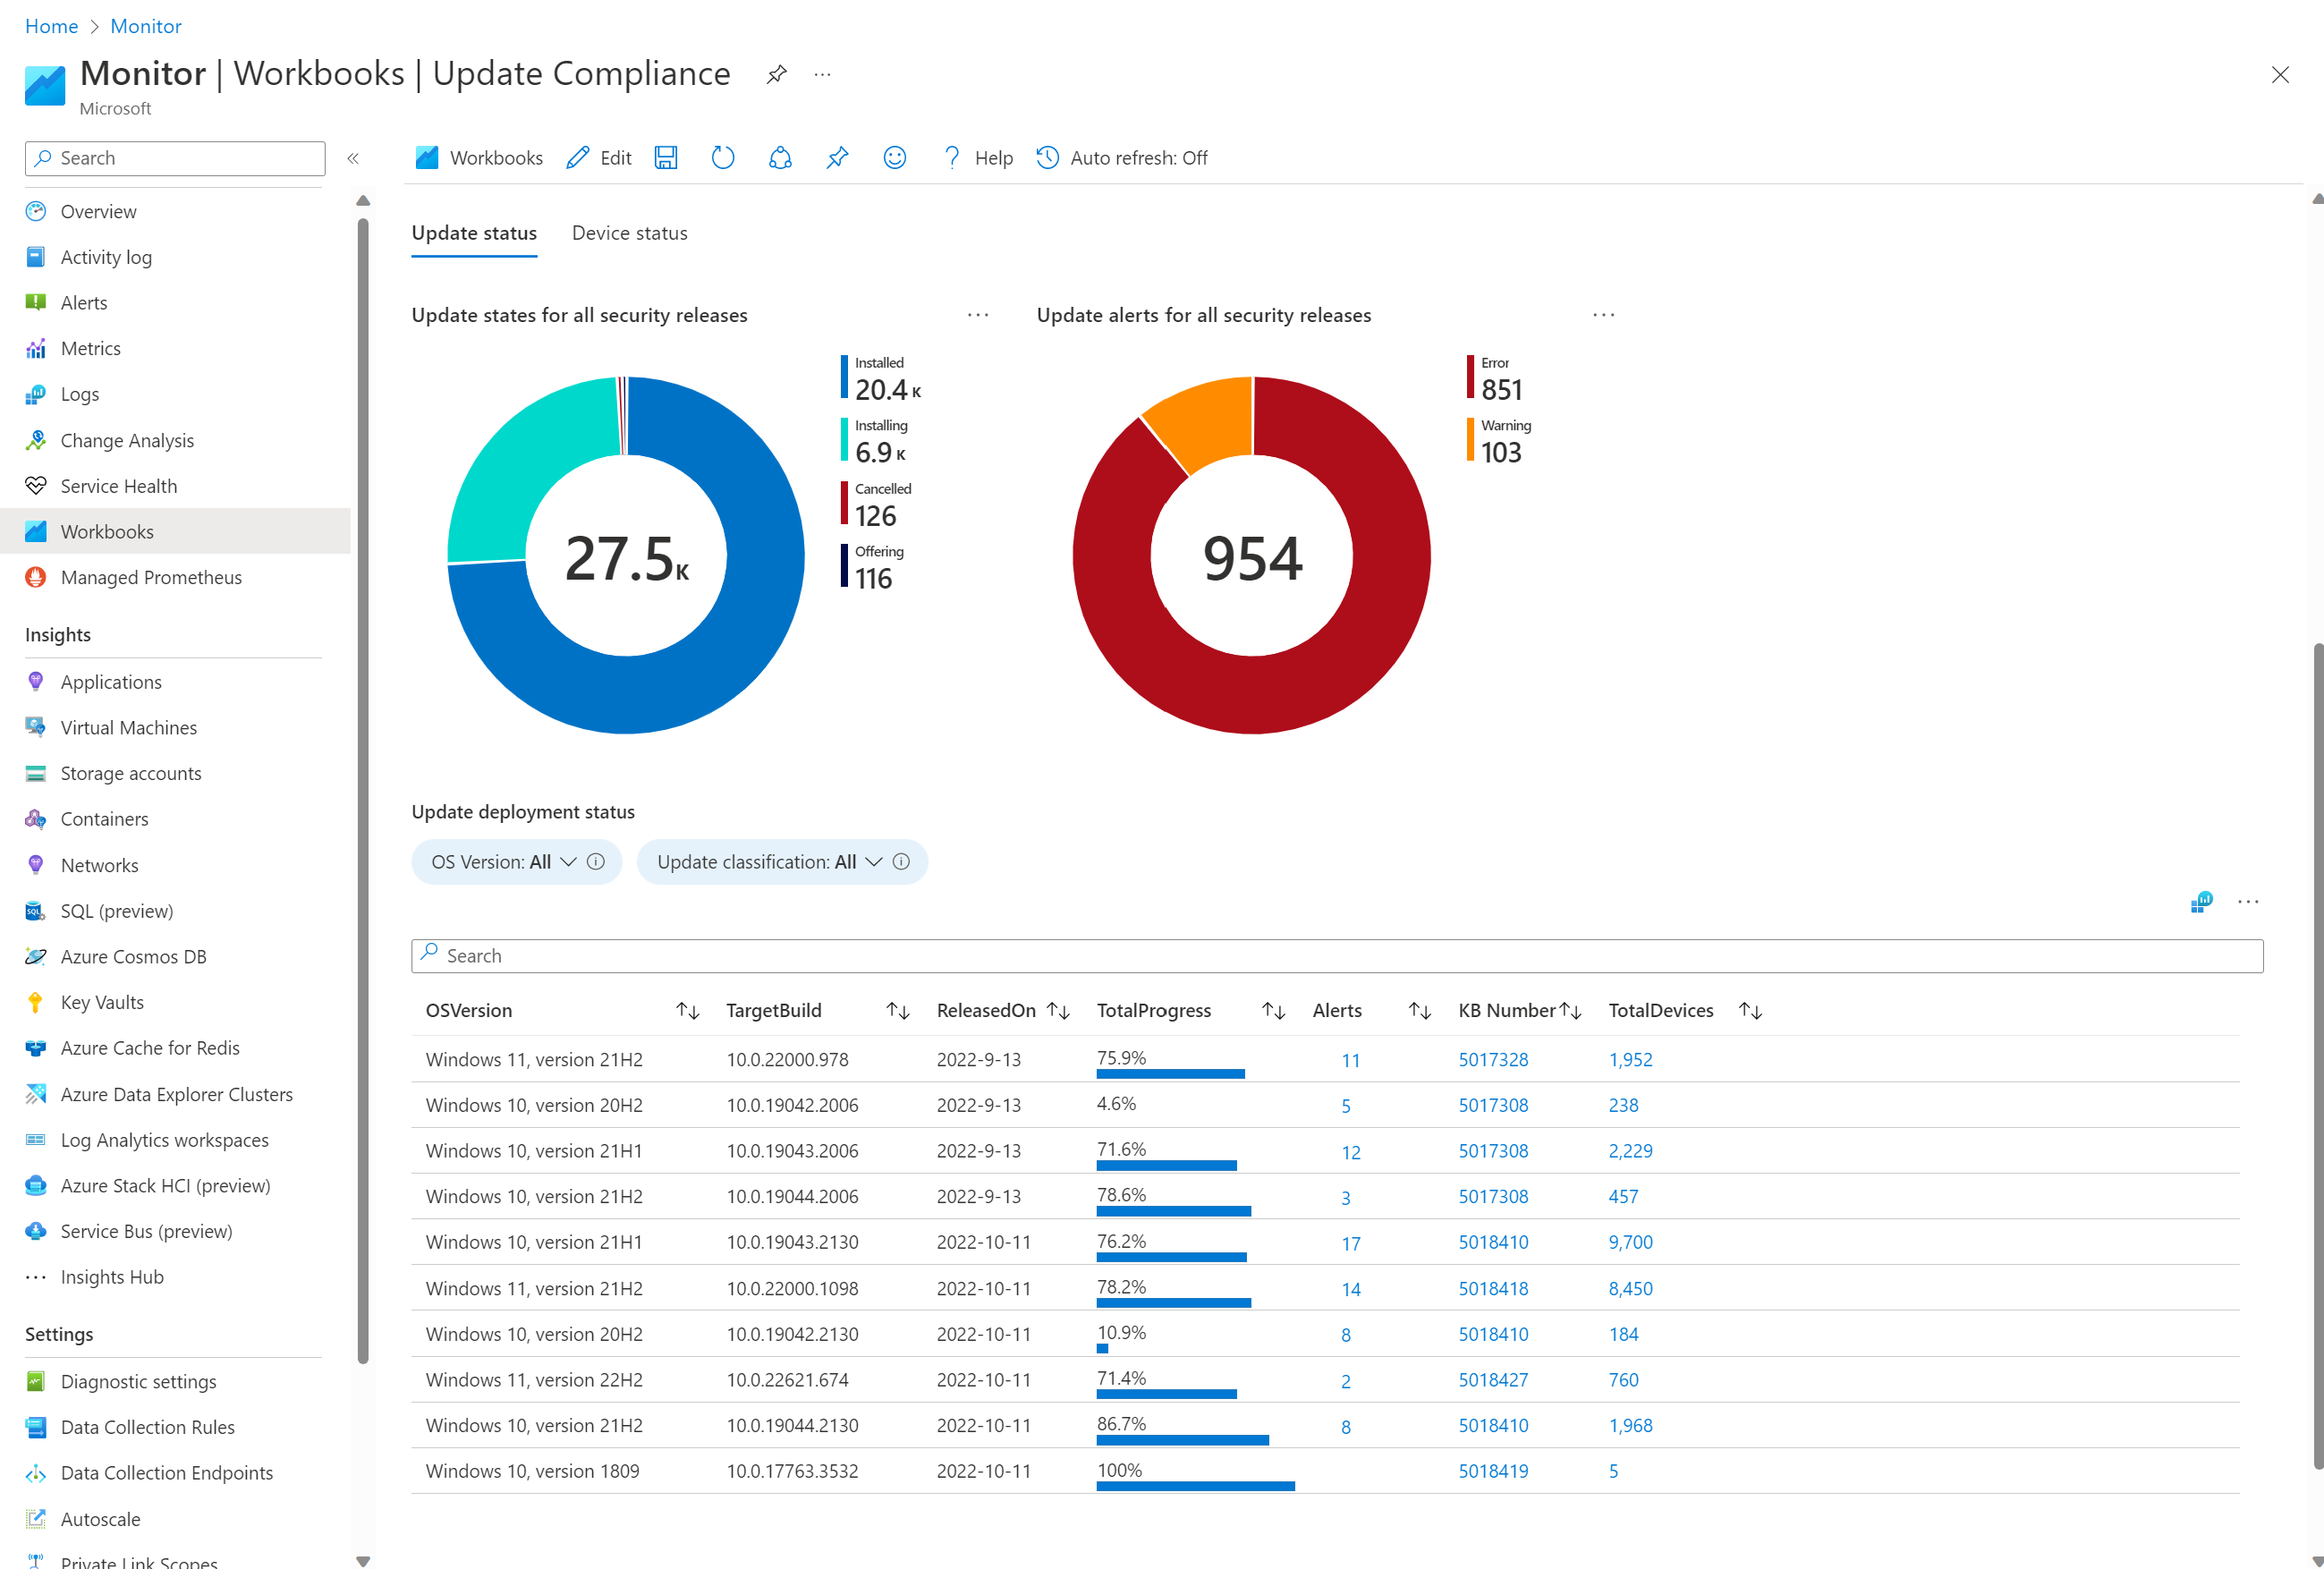Viewport: 2324px width, 1569px height.
Task: Pin the page using header pin icon
Action: point(776,75)
